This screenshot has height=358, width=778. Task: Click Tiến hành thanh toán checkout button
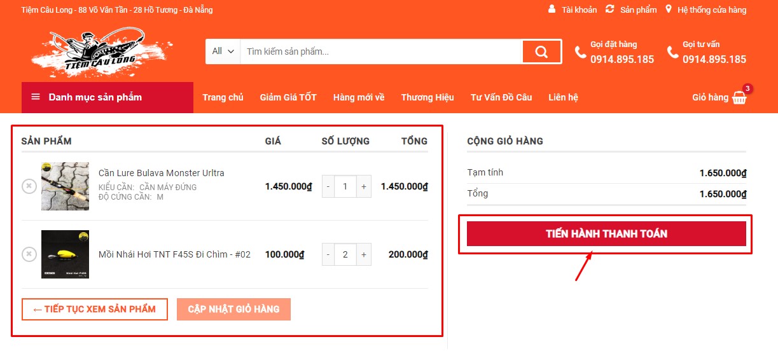(x=606, y=233)
